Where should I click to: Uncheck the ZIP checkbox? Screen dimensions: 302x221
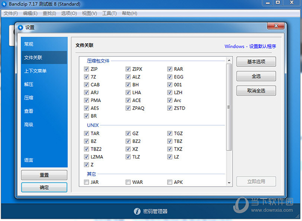[x=87, y=69]
